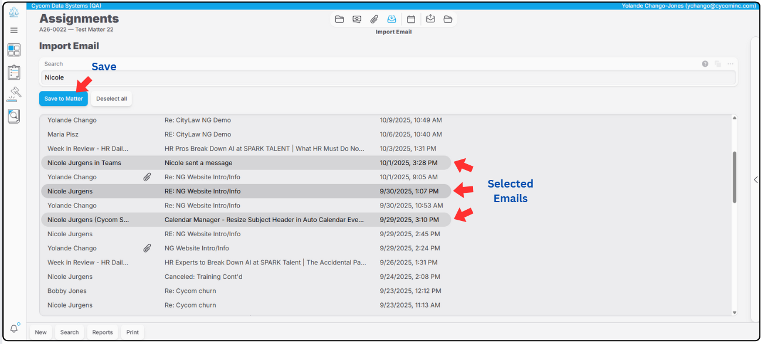The width and height of the screenshot is (761, 344).
Task: Deselect Nicole Jurgens email from 9/30/2025, 1:07 PM
Action: click(246, 191)
